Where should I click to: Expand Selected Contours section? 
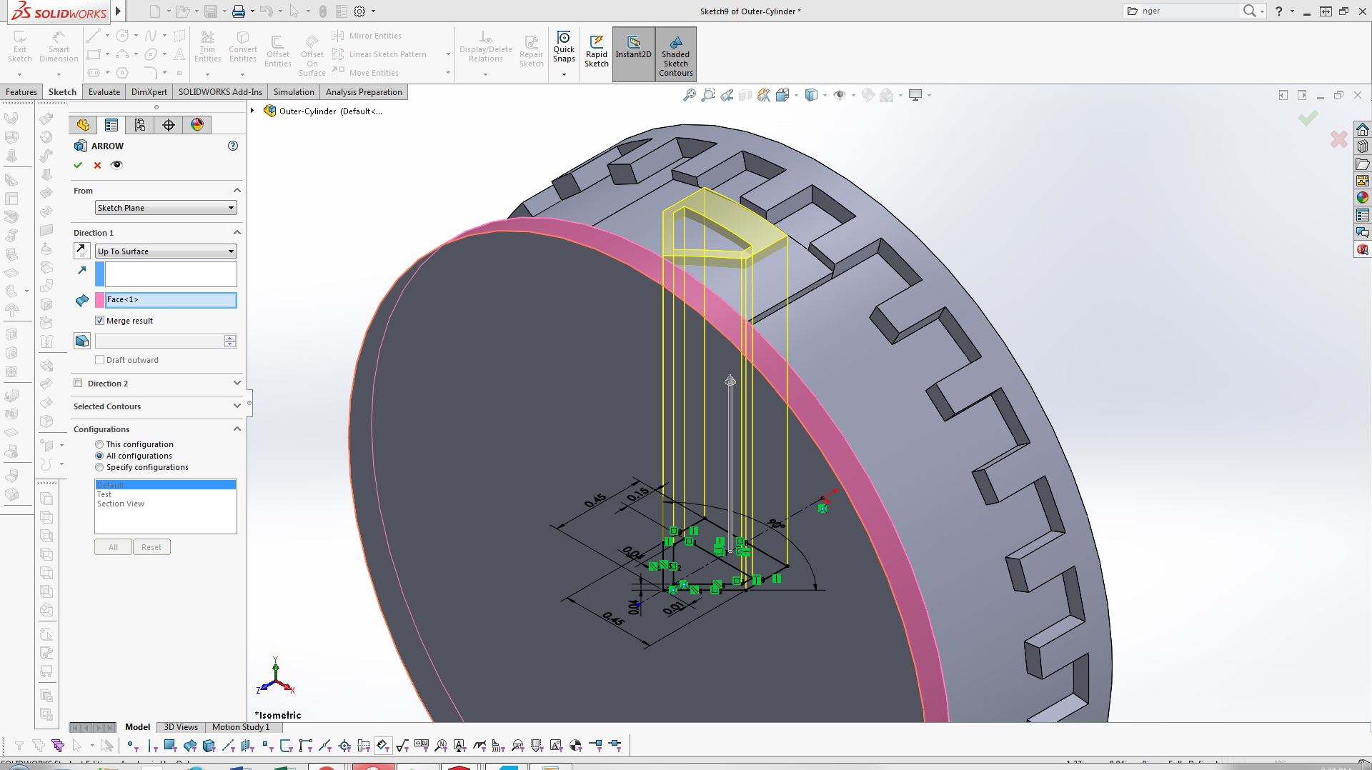pyautogui.click(x=237, y=406)
